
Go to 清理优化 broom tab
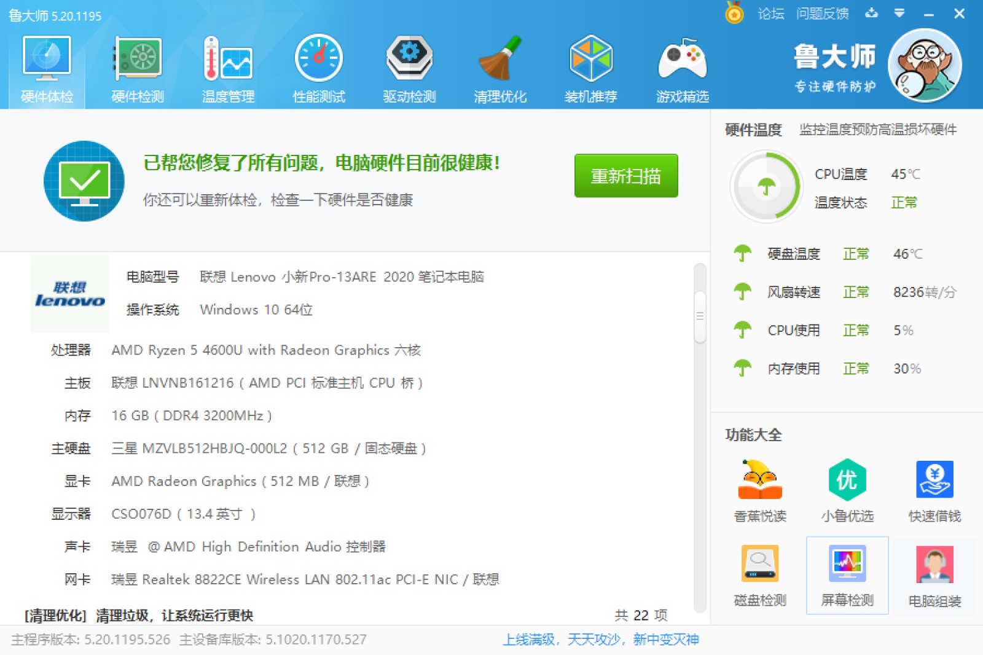click(x=500, y=69)
